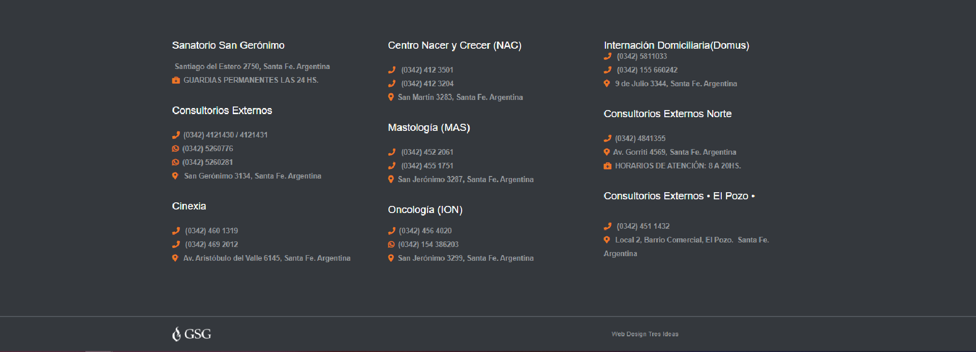
Task: Click the text Guardias Permanentes las 24 hs
Action: [x=251, y=80]
